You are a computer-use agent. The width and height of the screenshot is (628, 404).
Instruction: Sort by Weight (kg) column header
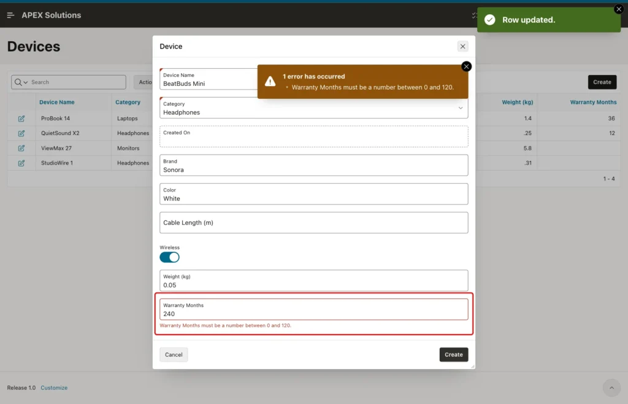click(518, 102)
